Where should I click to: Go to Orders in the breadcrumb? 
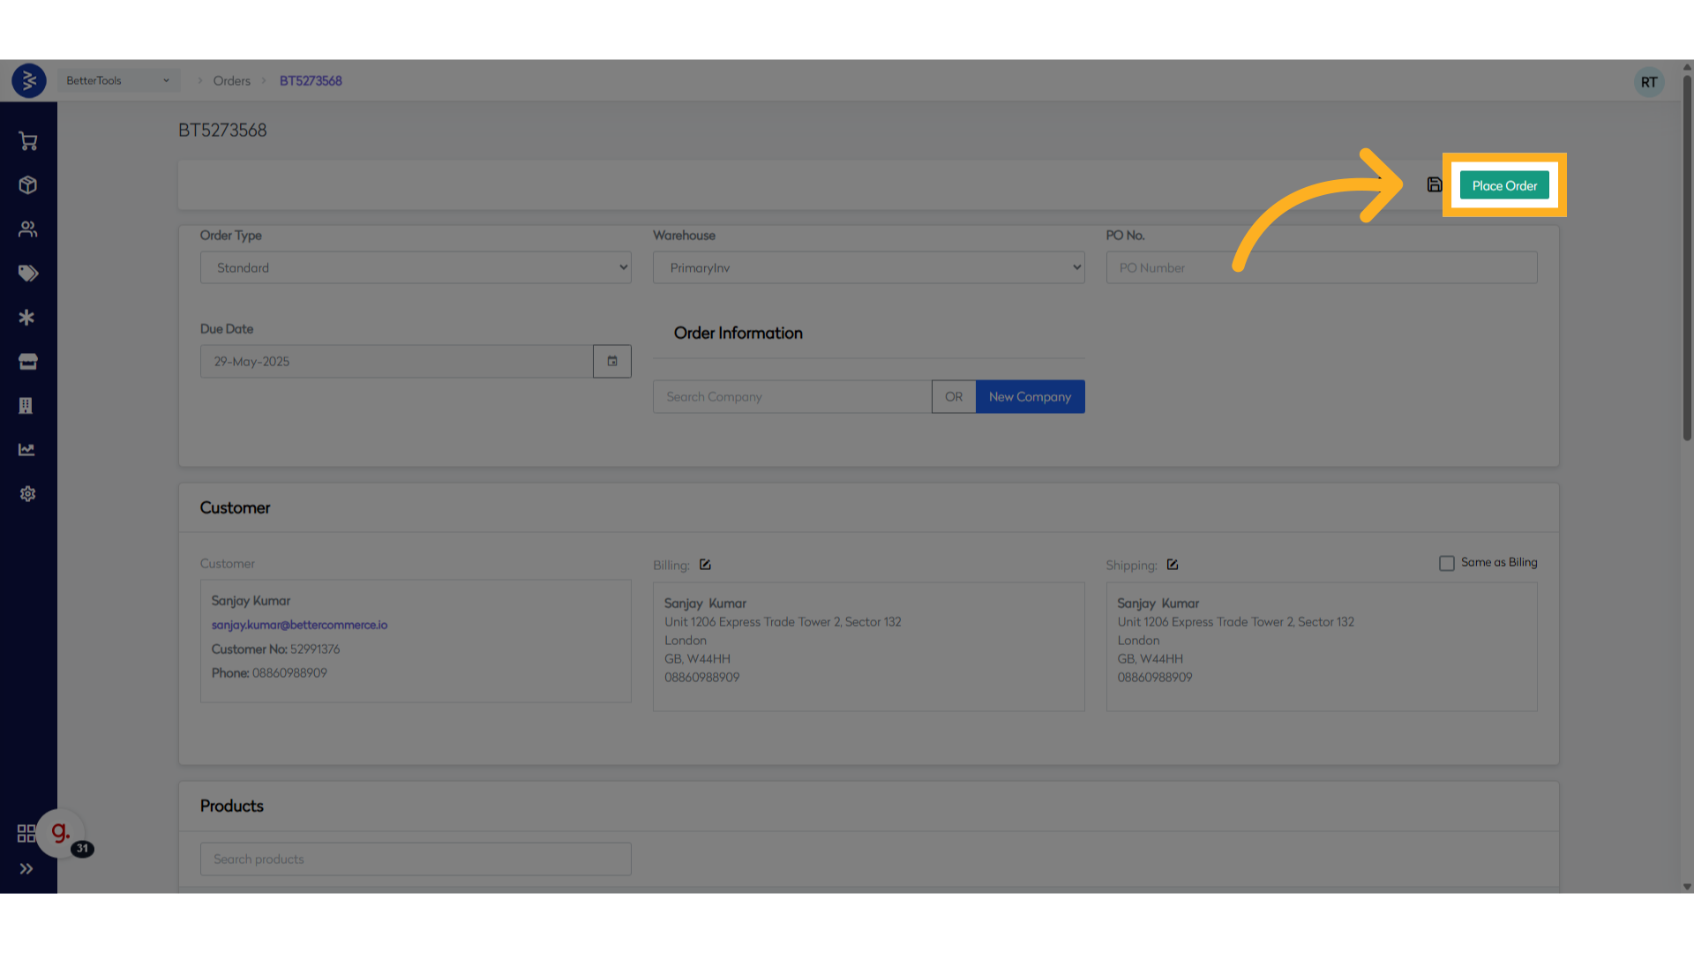pos(231,80)
